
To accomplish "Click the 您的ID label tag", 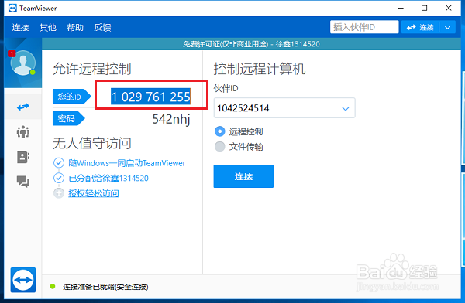I will [x=72, y=97].
